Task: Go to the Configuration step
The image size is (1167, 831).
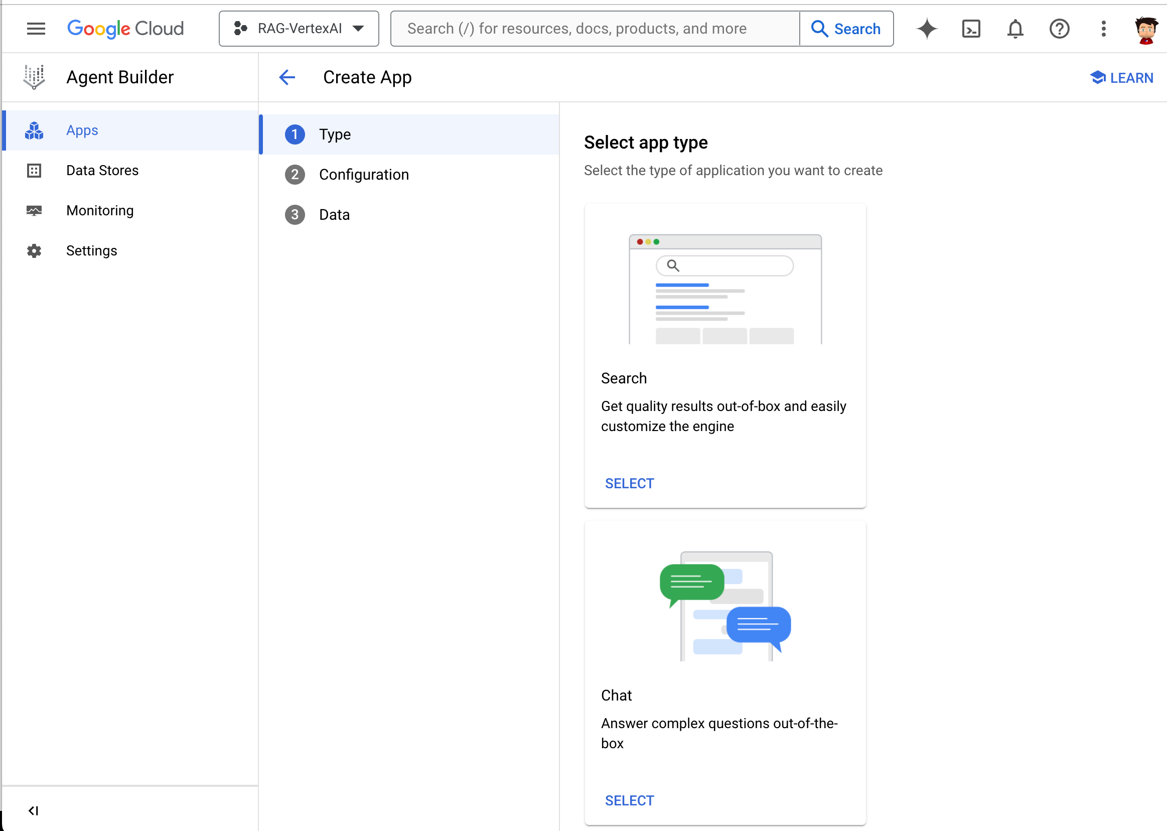Action: 363,175
